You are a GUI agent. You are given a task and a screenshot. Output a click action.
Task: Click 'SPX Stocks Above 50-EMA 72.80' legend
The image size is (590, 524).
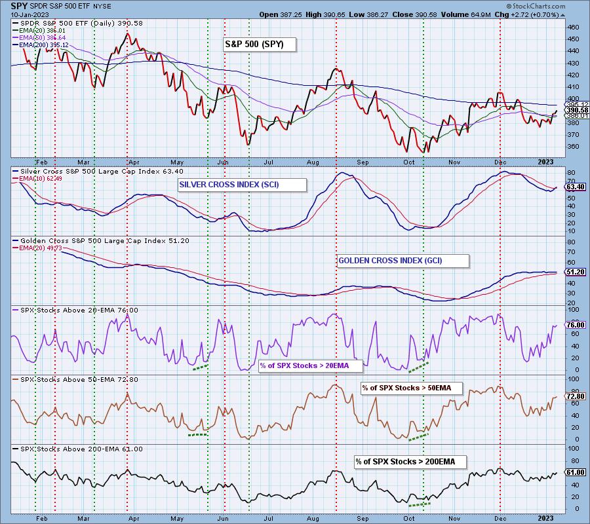[x=75, y=380]
